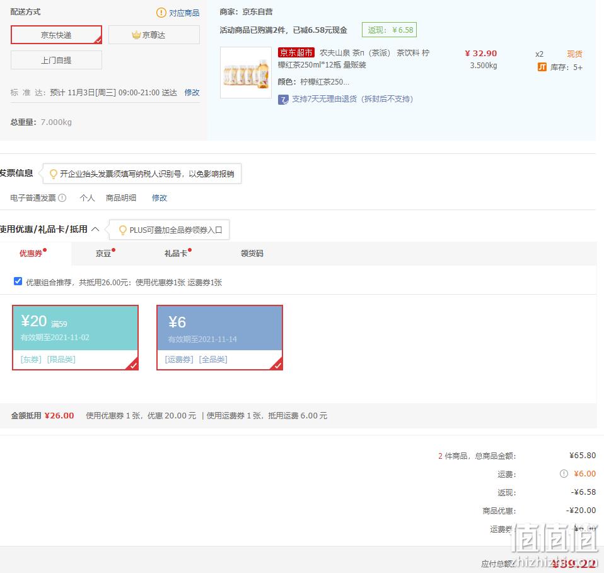Select 京东快递 delivery option
Image resolution: width=604 pixels, height=573 pixels.
pos(56,35)
